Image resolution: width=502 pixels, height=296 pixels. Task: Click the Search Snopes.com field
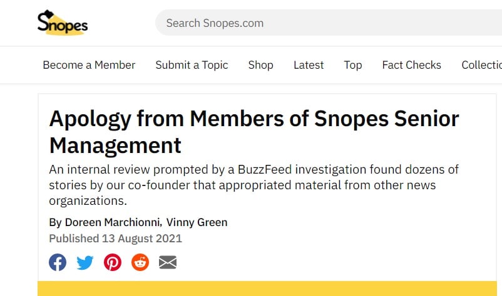pos(325,23)
